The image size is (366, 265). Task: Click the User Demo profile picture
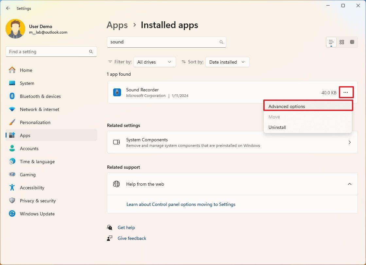(15, 28)
